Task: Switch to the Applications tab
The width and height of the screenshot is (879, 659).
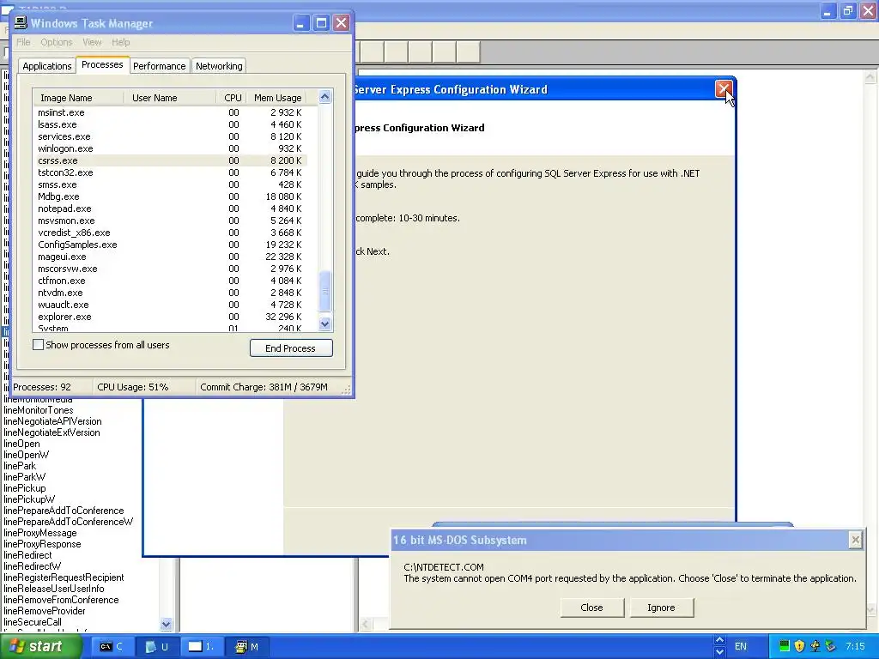Action: pos(47,66)
